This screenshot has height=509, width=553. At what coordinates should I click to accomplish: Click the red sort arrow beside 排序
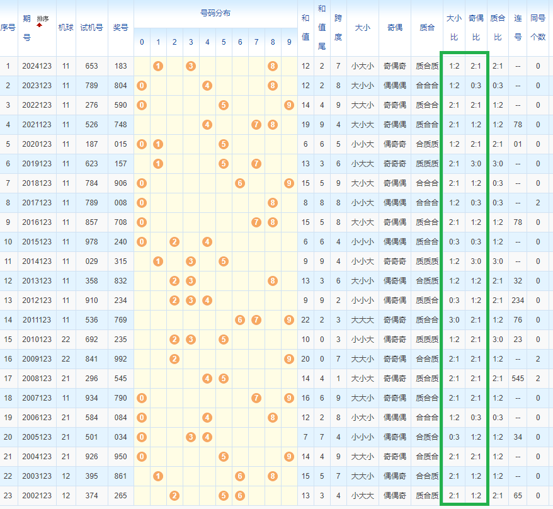coord(40,25)
